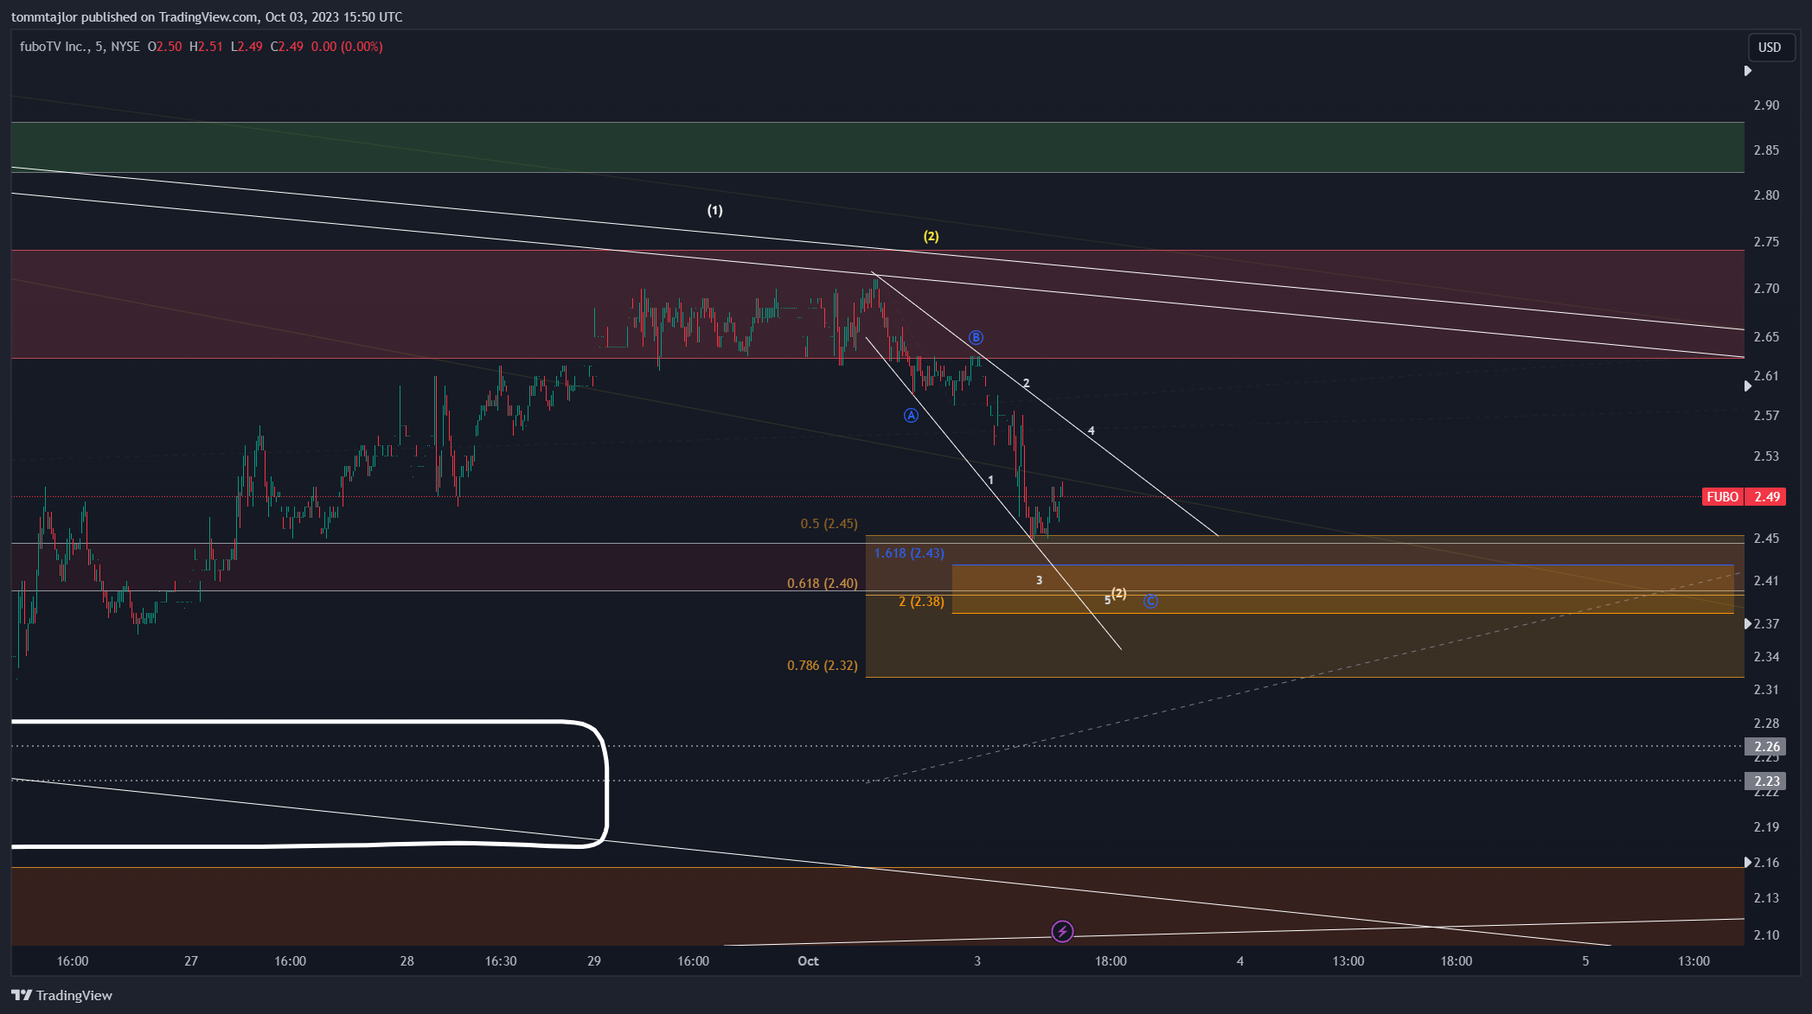Click the arrow marker below the USD button
Viewport: 1812px width, 1014px height.
coord(1748,71)
